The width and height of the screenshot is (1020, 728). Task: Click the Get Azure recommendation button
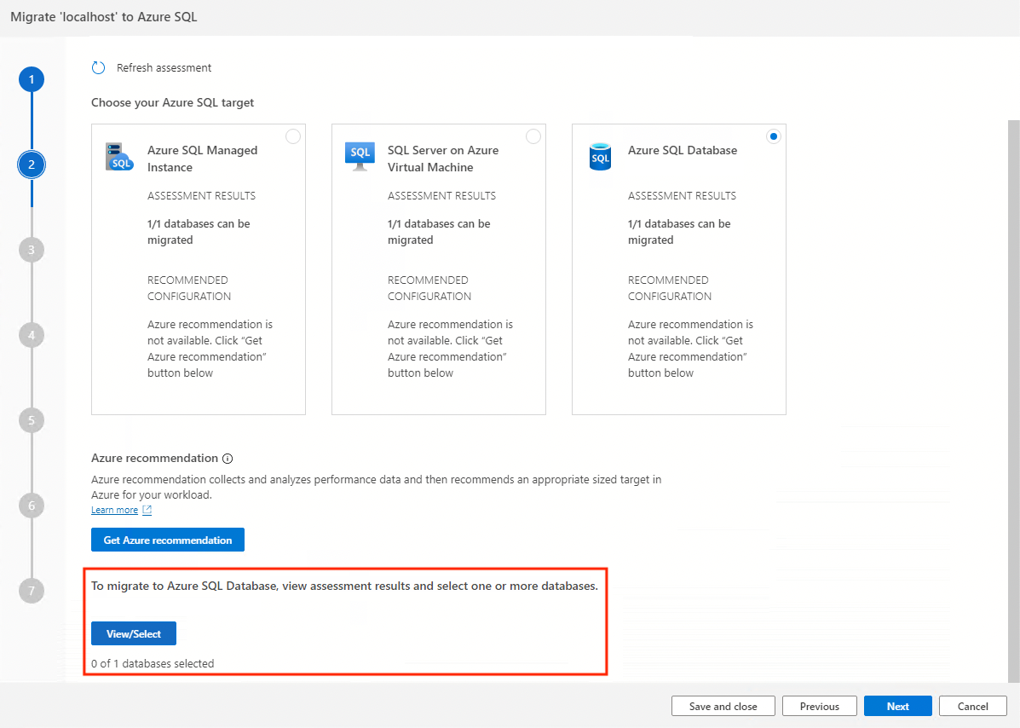(168, 540)
